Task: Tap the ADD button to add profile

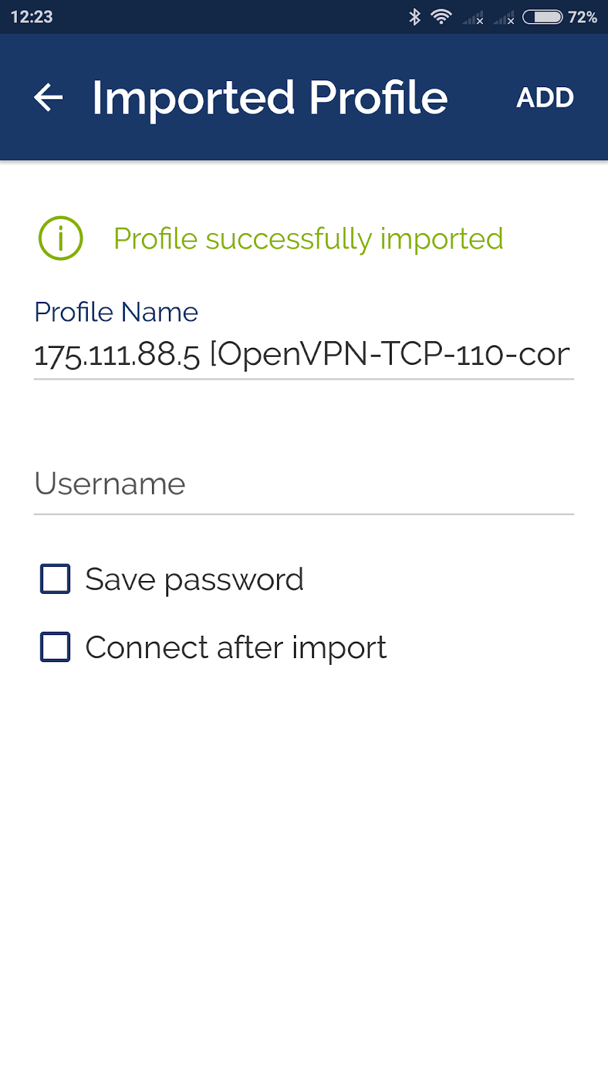Action: click(x=545, y=98)
